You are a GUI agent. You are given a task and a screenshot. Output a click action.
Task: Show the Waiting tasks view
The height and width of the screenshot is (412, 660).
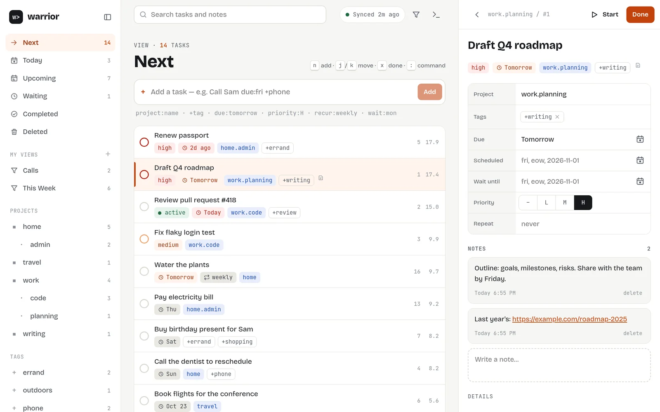pos(60,96)
